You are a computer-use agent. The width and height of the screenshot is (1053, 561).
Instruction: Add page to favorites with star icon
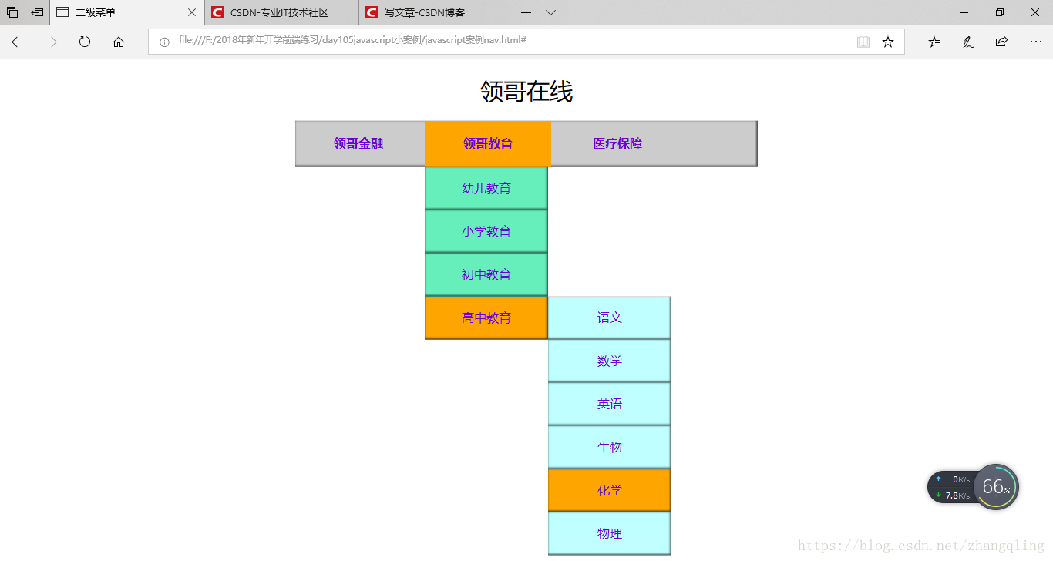pos(888,42)
